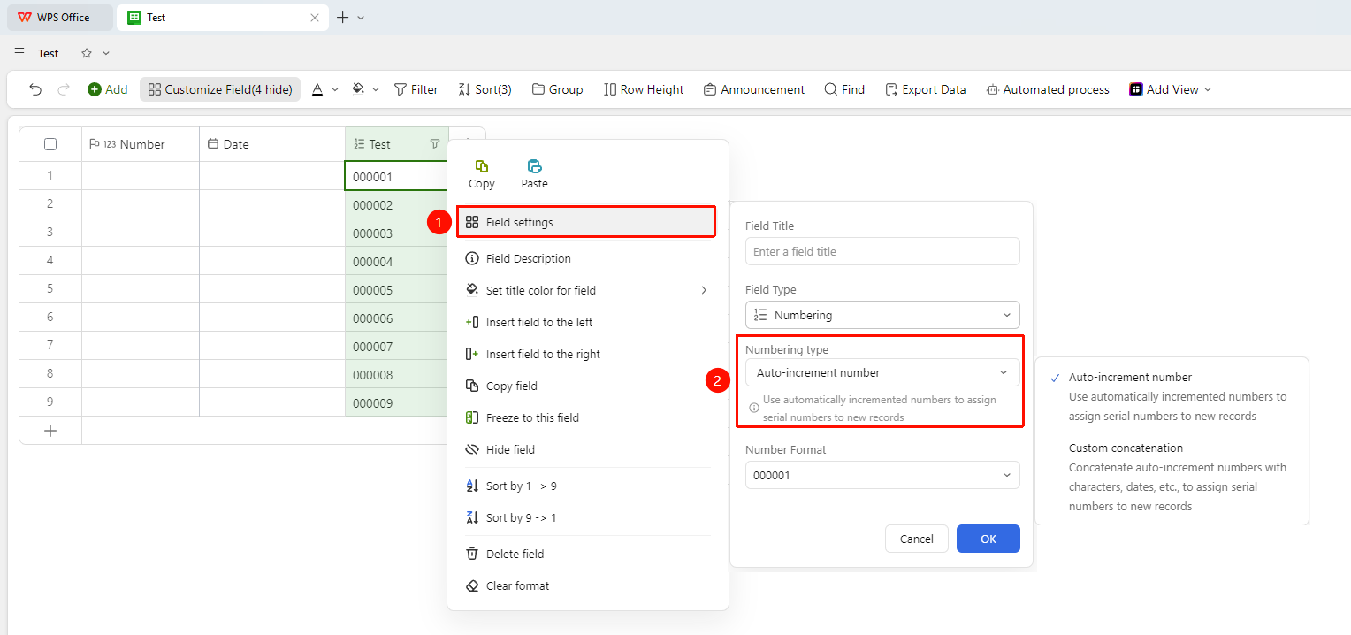This screenshot has height=635, width=1351.
Task: Open Automated process
Action: 1048,89
